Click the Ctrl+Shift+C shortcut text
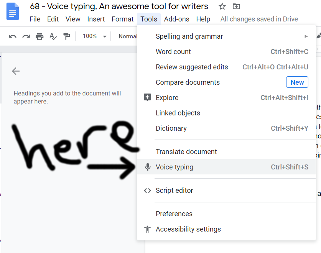The width and height of the screenshot is (321, 253). coord(289,52)
